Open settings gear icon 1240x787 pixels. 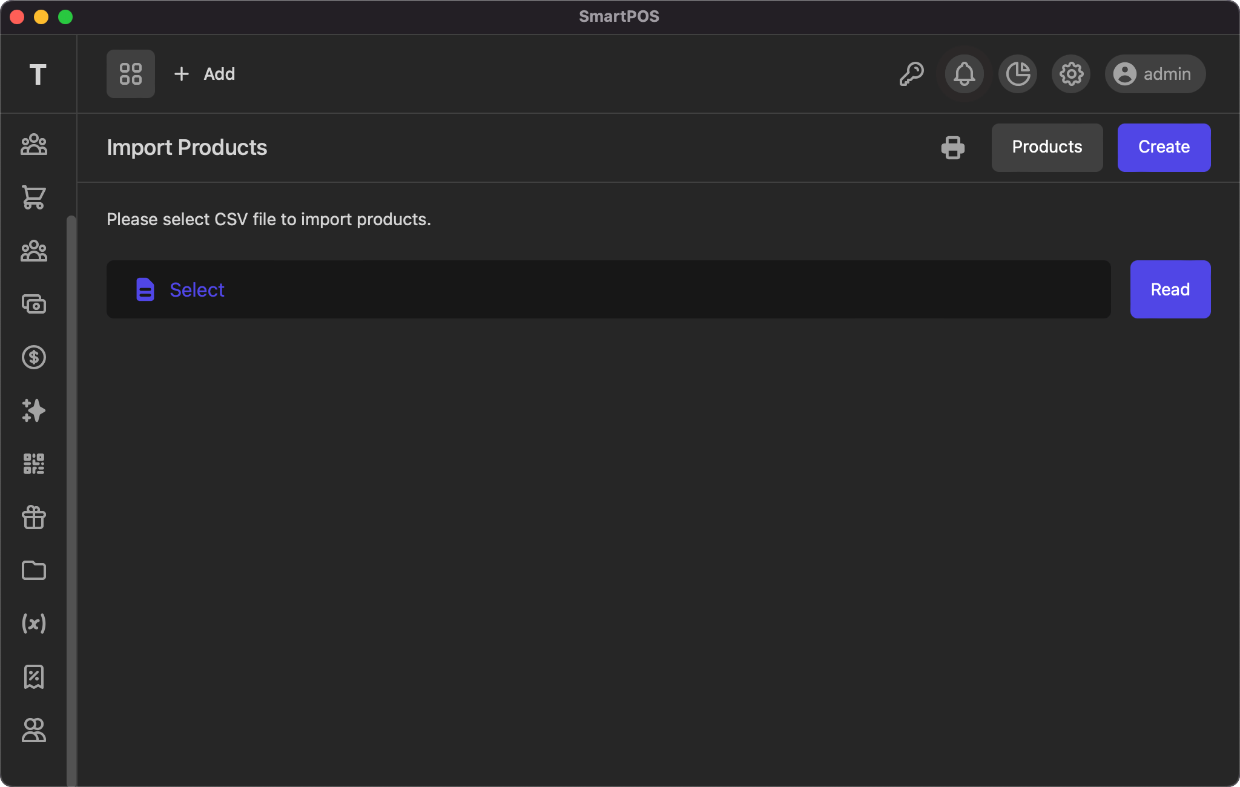[x=1071, y=74]
